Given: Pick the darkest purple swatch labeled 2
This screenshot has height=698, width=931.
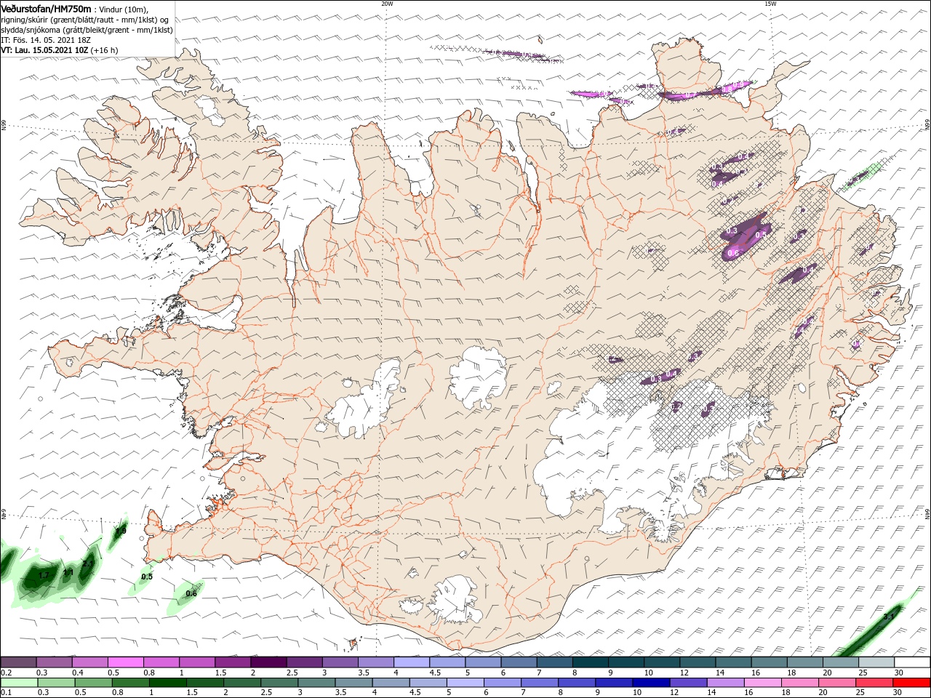Looking at the screenshot, I should point(268,662).
